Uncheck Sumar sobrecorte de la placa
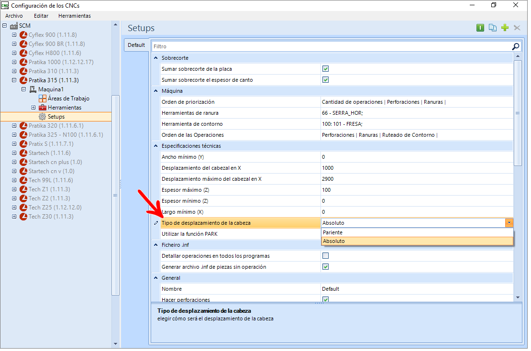This screenshot has height=351, width=531. pyautogui.click(x=325, y=69)
